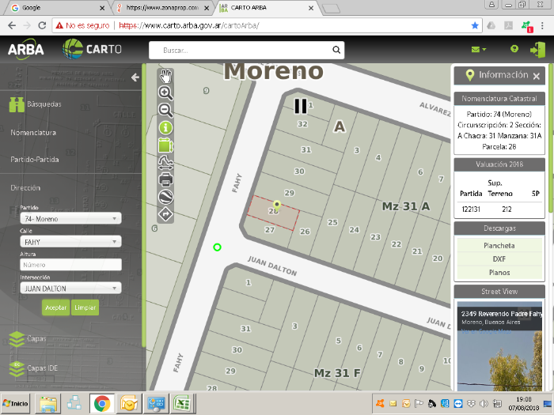Click the zoom in magnifier tool
Screen dimensions: 554x415
click(165, 92)
